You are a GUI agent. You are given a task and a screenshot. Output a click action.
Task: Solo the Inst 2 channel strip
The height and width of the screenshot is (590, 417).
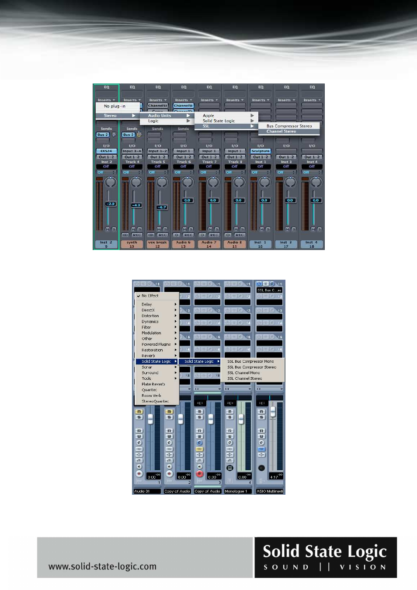(x=114, y=229)
